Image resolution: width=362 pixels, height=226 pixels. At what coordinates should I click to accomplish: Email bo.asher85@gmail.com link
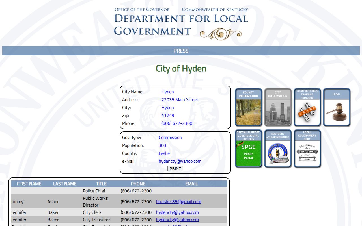click(x=178, y=202)
